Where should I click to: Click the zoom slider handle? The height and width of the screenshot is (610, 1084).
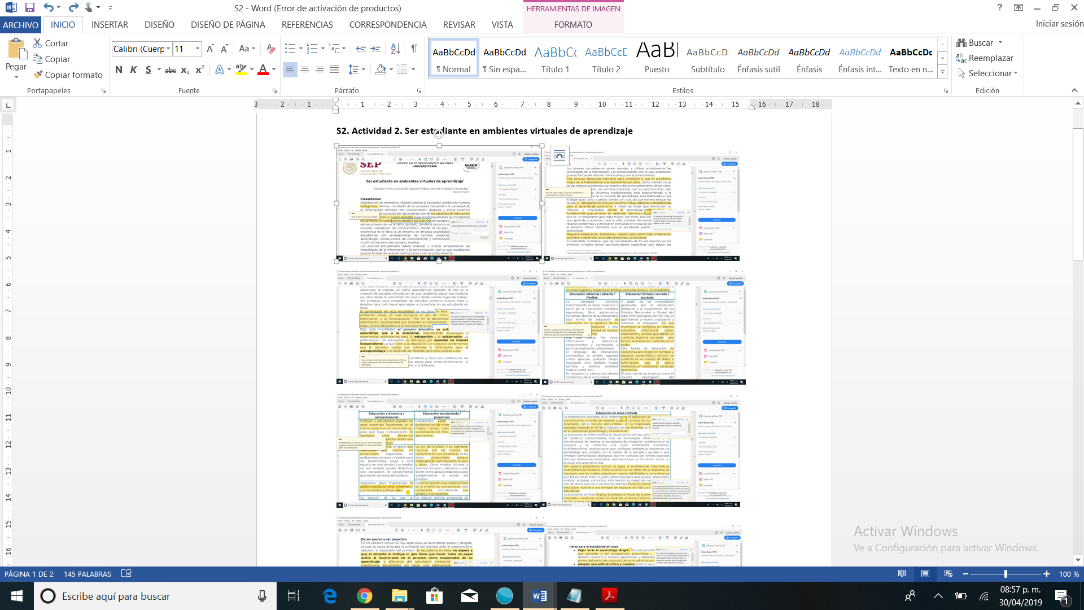[x=1006, y=574]
